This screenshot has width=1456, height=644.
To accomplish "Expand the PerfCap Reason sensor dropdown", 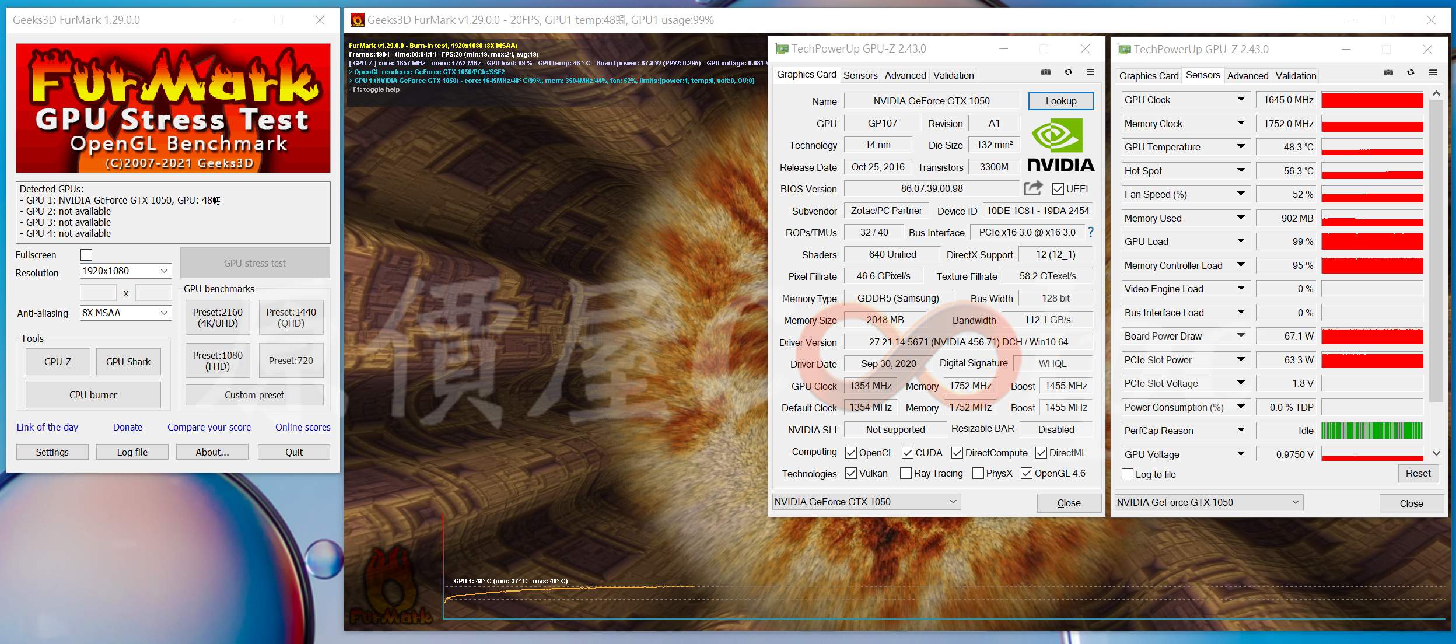I will point(1241,430).
